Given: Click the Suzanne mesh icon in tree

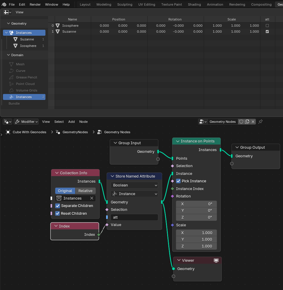Looking at the screenshot, I should (x=15, y=39).
